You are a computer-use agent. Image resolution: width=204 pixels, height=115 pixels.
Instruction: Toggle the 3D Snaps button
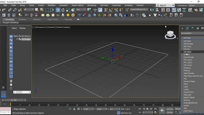(x=106, y=10)
